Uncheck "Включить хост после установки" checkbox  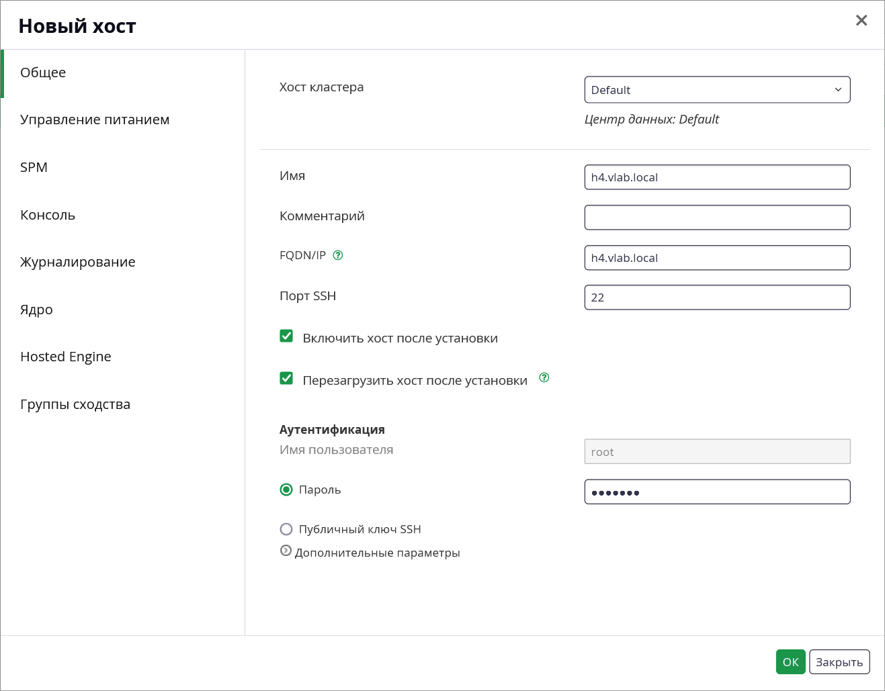(x=286, y=336)
